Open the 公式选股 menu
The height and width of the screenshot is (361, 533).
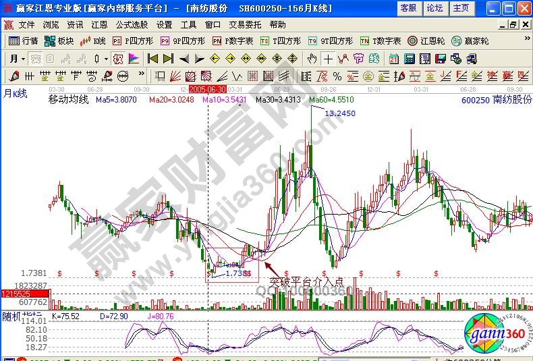click(132, 24)
